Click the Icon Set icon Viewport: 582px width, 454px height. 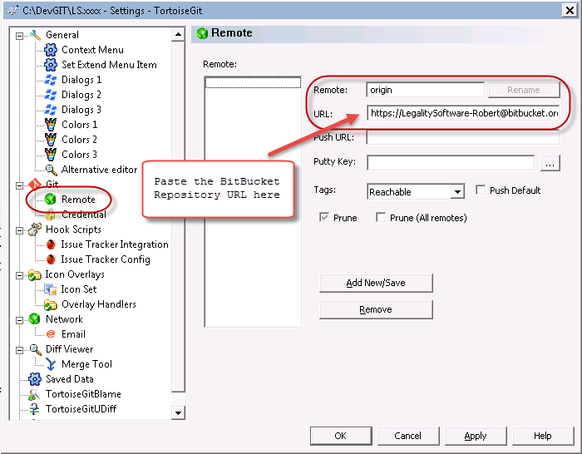pos(50,289)
